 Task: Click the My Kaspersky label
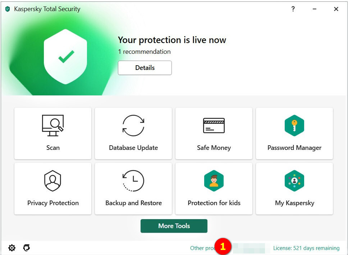(294, 203)
